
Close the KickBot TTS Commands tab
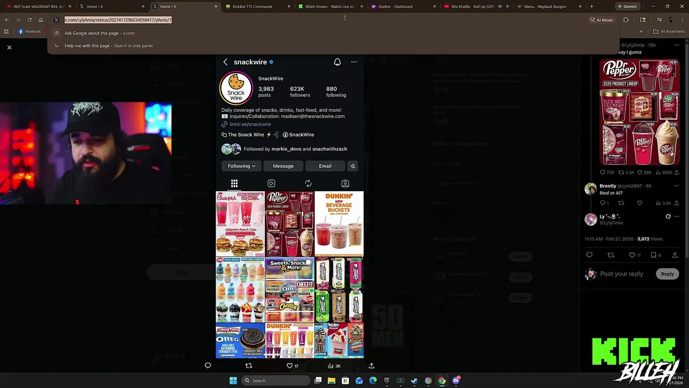pyautogui.click(x=289, y=6)
